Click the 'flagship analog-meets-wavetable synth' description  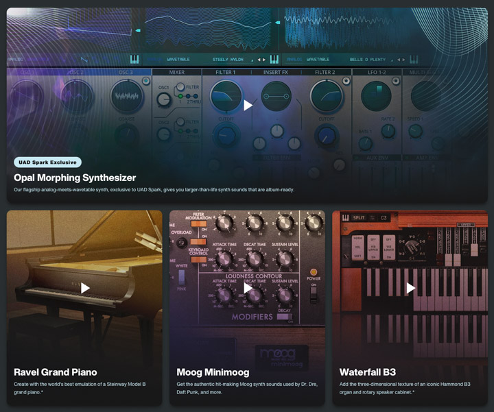coord(154,190)
